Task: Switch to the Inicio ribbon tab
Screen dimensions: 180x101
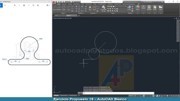Action: (x=59, y=4)
